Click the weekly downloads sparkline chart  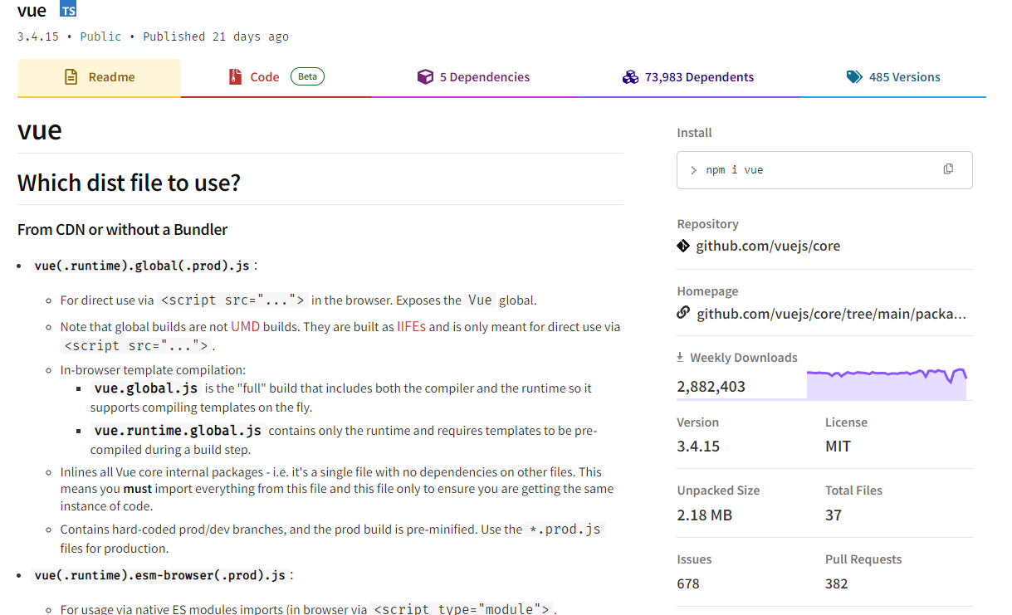[887, 383]
